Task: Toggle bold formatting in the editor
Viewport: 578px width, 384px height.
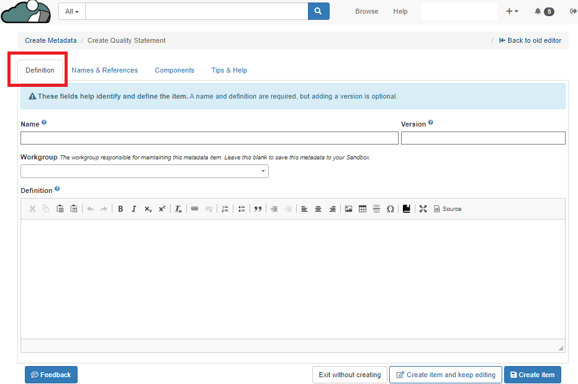Action: pos(120,209)
